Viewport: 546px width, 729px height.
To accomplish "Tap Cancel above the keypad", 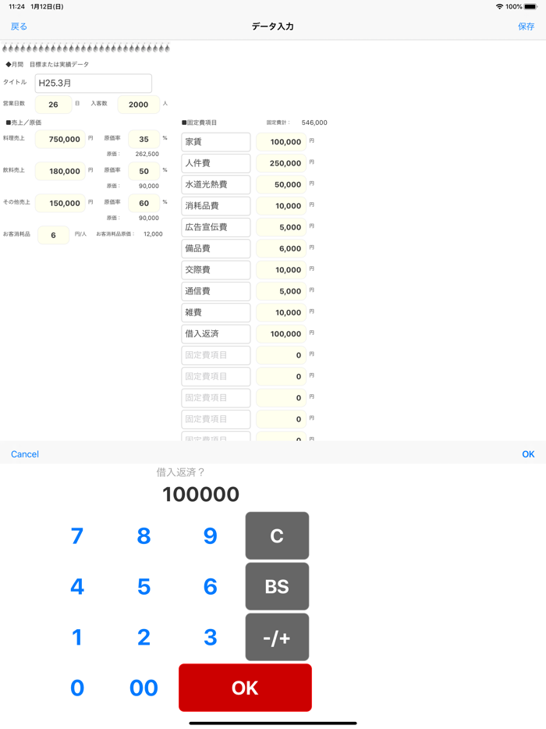I will 25,454.
